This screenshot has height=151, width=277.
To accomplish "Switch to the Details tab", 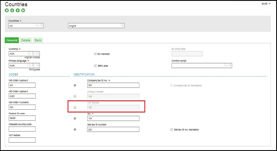I will 26,40.
